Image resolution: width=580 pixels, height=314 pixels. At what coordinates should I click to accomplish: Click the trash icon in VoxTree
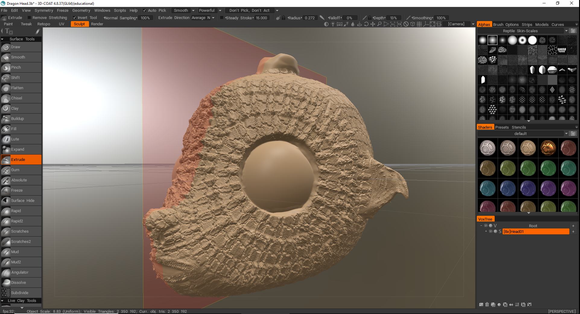(487, 305)
